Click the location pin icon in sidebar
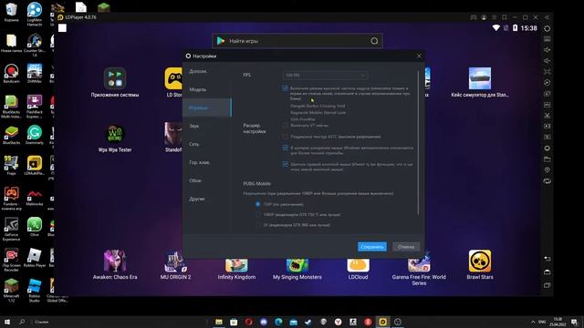 coord(547,170)
